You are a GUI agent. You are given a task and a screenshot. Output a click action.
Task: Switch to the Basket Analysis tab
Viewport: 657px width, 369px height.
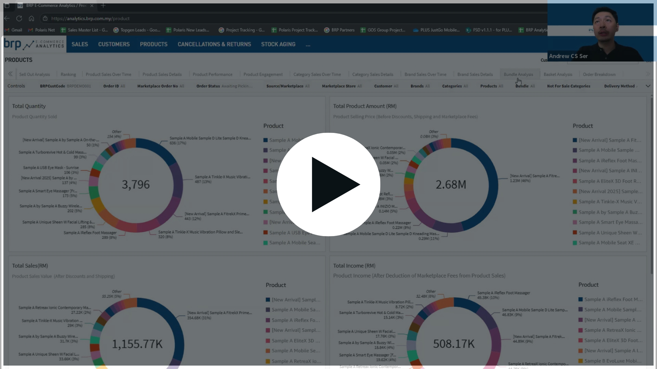pyautogui.click(x=558, y=74)
